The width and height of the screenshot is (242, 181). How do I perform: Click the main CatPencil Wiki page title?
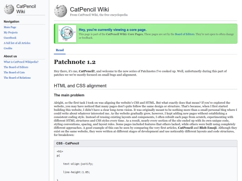89,9
